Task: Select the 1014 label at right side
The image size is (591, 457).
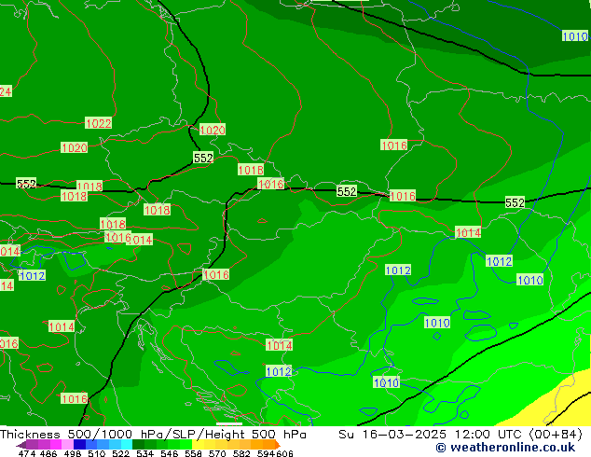Action: (468, 232)
